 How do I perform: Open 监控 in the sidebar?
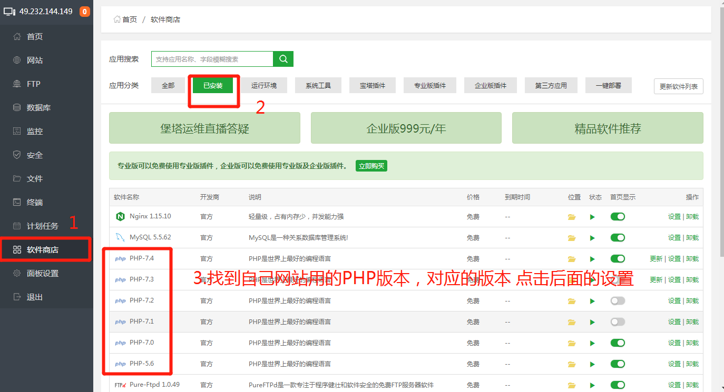(46, 131)
